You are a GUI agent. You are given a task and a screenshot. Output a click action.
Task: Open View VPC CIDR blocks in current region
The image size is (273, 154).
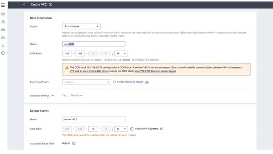pos(155,71)
